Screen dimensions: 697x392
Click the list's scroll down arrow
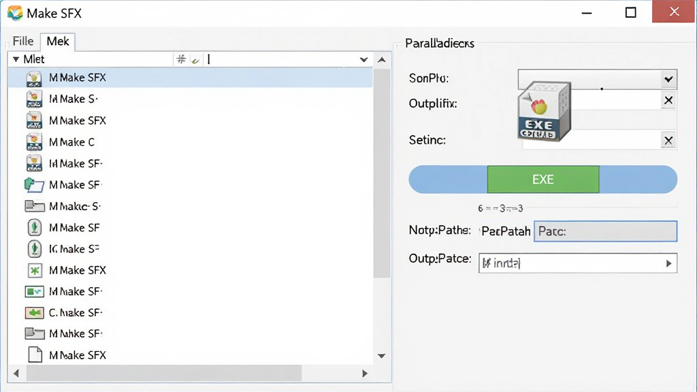click(x=381, y=355)
